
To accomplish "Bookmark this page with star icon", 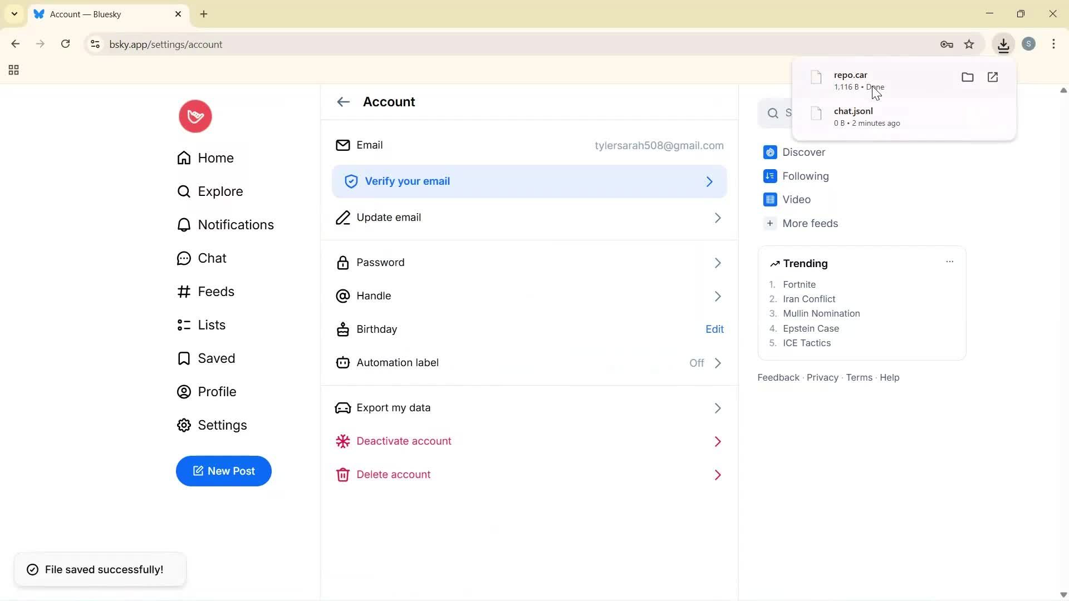I will [x=969, y=45].
